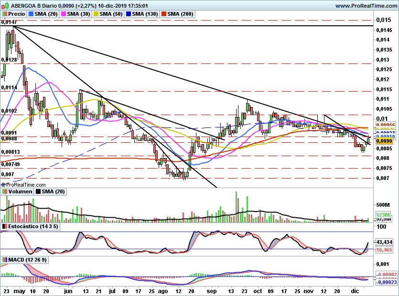The height and width of the screenshot is (296, 399).
Task: Click the 43,434 stochastic value tag
Action: [384, 242]
